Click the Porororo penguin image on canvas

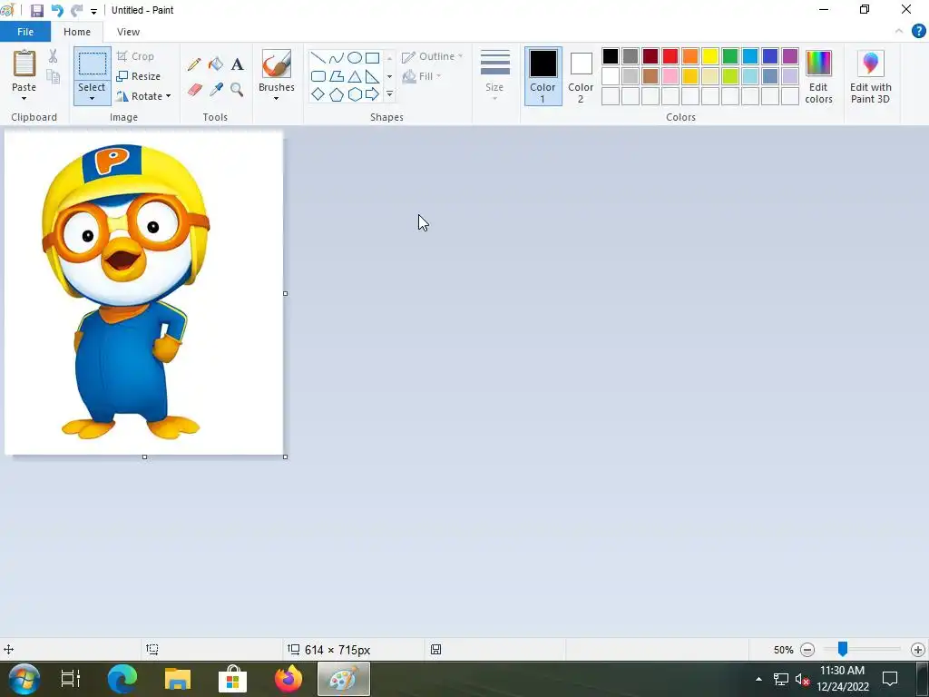click(125, 291)
